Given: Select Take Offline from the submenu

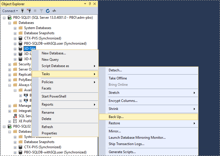Looking at the screenshot, I should 118,78.
